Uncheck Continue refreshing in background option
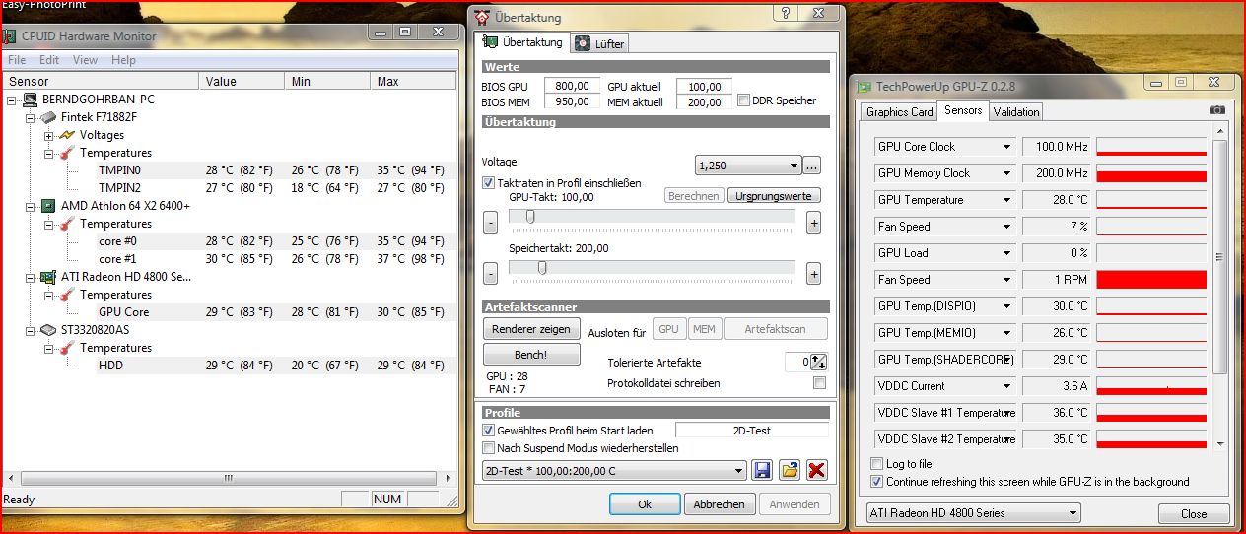The width and height of the screenshot is (1246, 534). pos(877,482)
